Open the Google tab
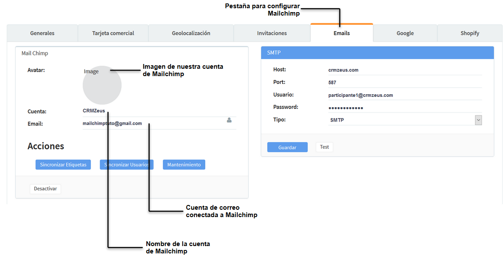Screen dimensions: 504x256 click(405, 33)
